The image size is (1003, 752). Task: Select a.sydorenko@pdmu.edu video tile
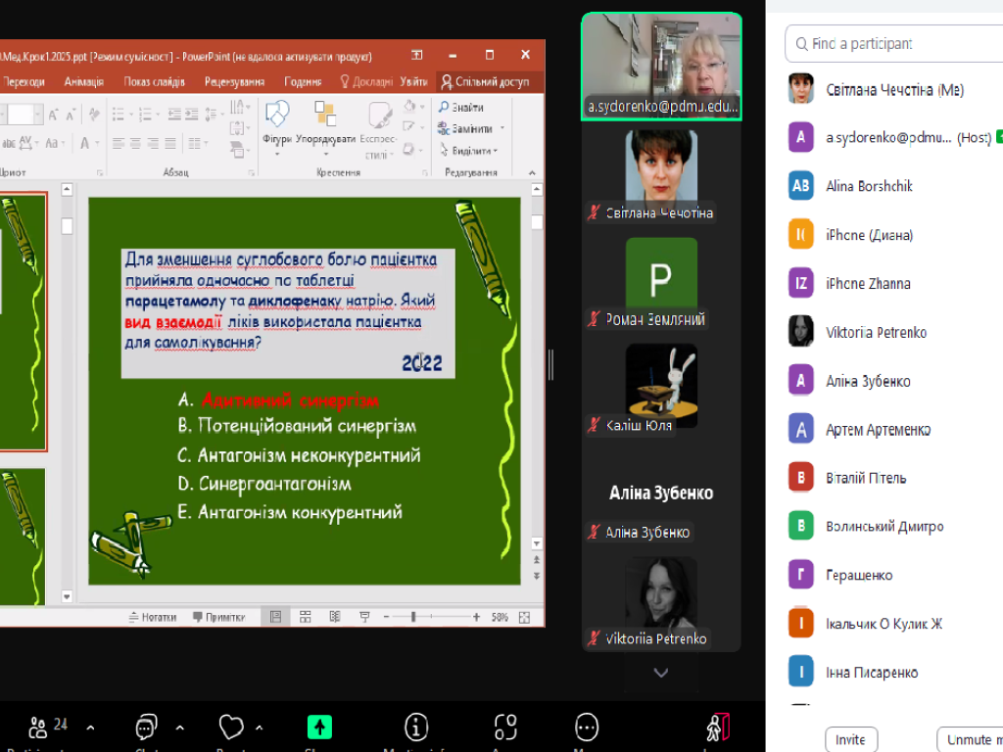[x=661, y=67]
